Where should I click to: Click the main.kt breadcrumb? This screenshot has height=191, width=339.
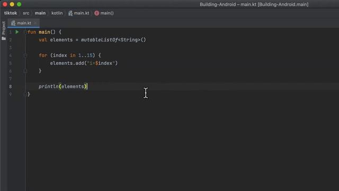[79, 13]
